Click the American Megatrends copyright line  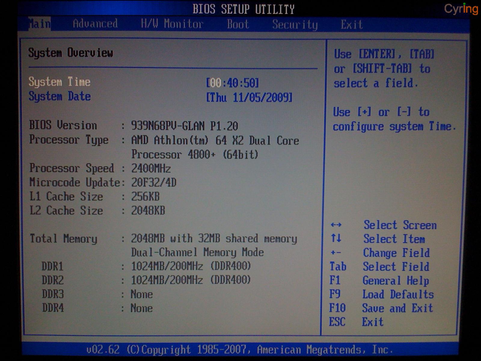(240, 350)
